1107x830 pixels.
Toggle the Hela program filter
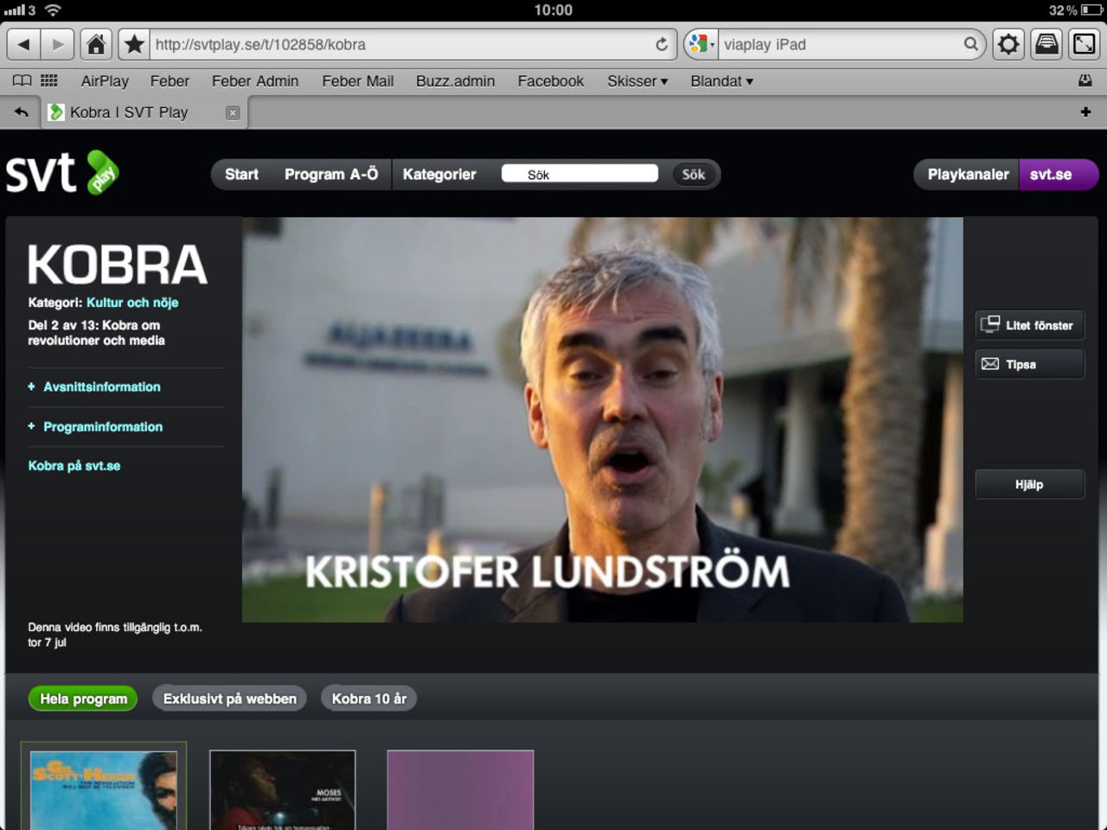click(x=82, y=698)
